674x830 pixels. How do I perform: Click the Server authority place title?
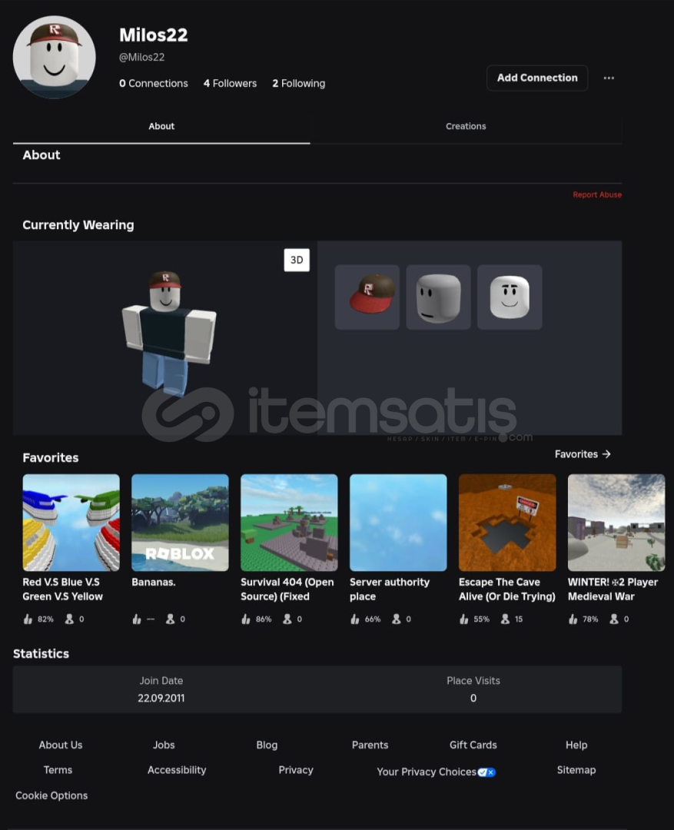[389, 589]
